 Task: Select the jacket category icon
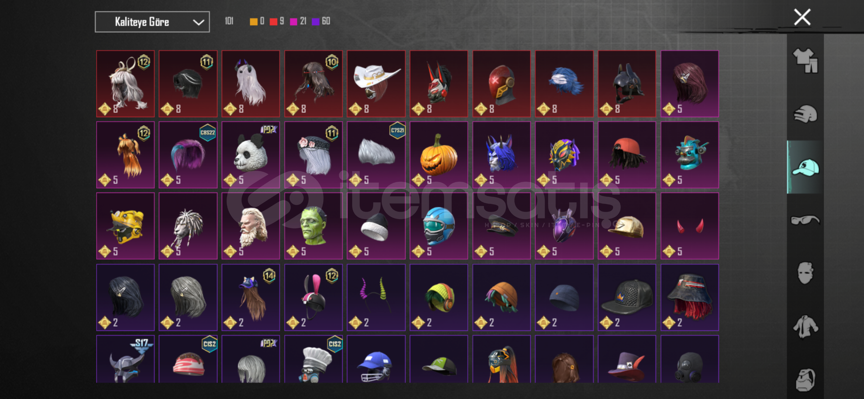tap(805, 326)
